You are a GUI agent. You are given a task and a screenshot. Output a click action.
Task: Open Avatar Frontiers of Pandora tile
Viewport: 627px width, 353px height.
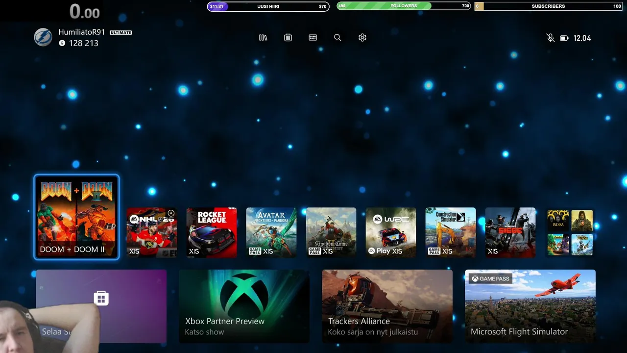point(271,232)
